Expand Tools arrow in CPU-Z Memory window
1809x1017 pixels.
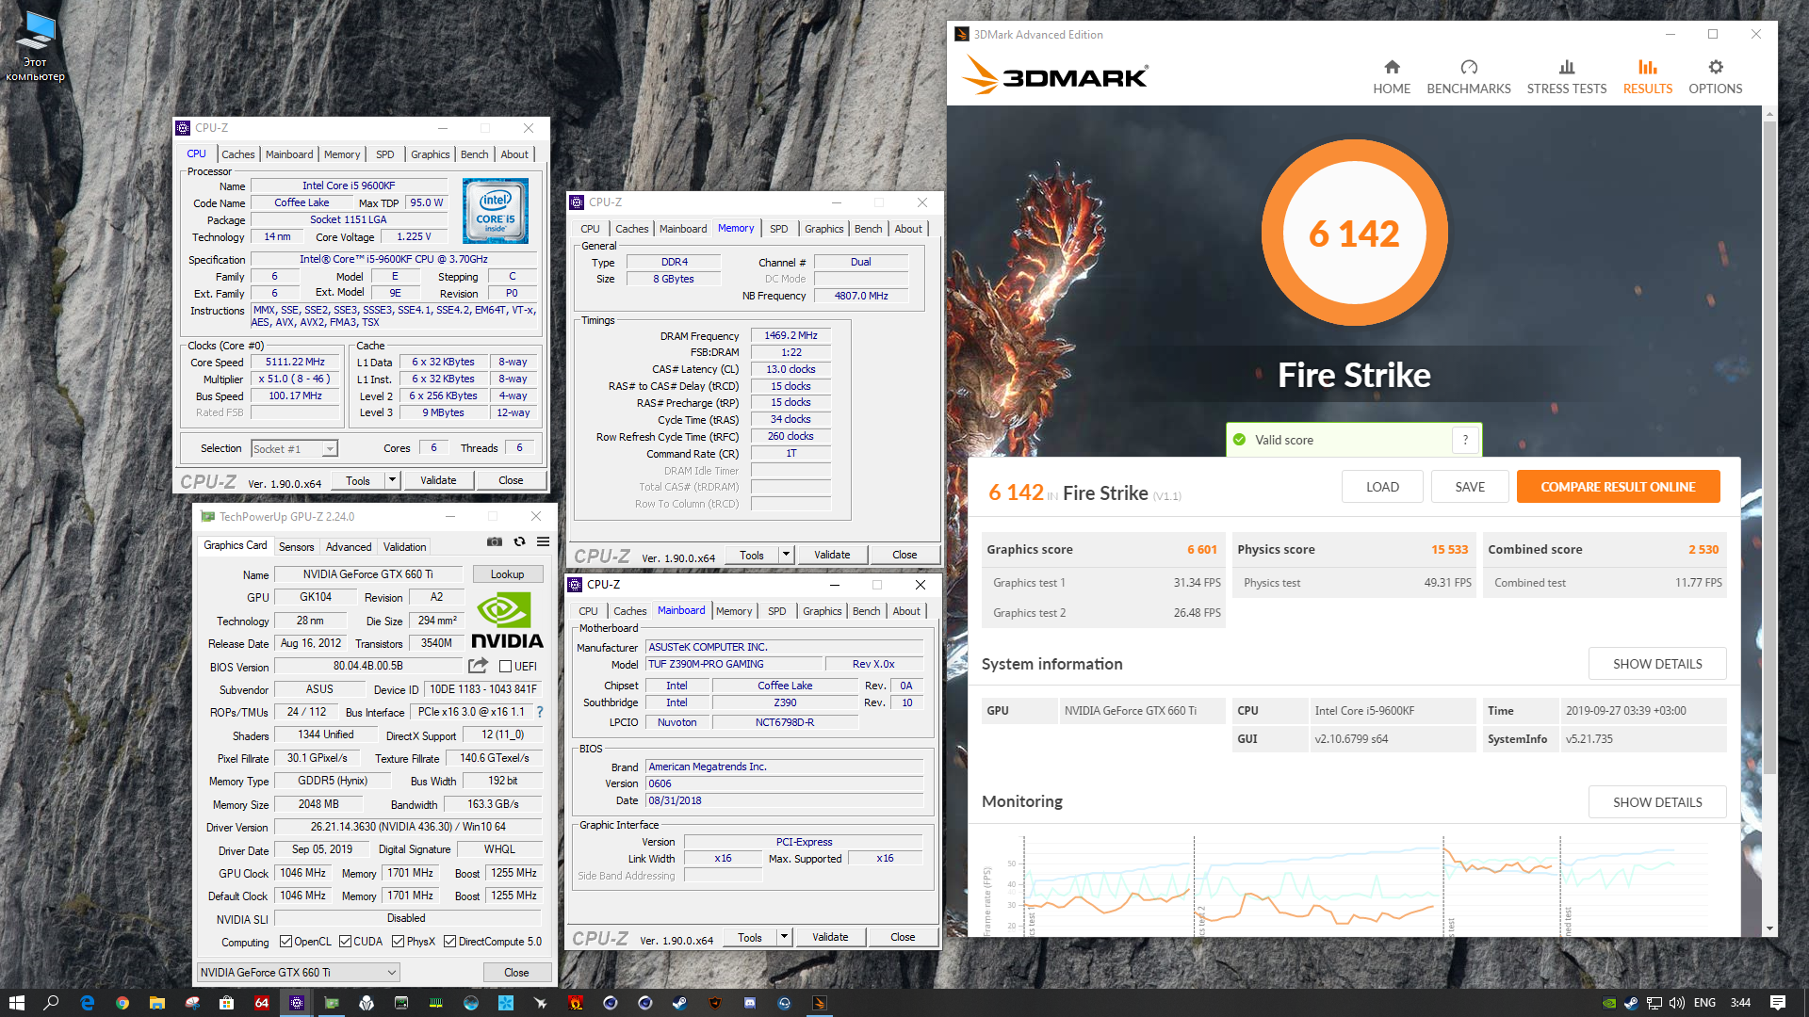tap(786, 555)
